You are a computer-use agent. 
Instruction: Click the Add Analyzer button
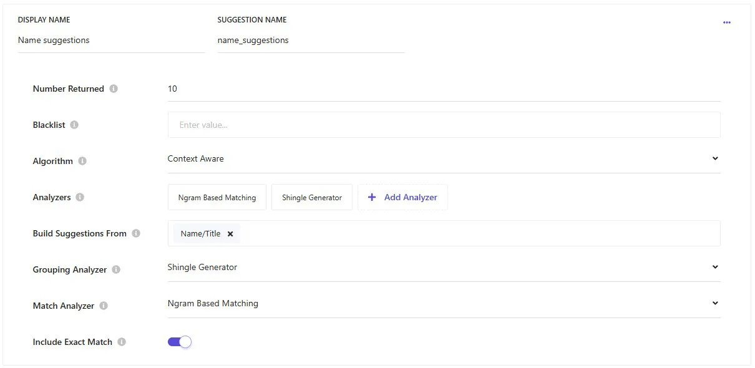[x=402, y=197]
